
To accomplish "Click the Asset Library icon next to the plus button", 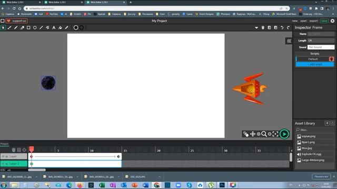I will pos(332,123).
